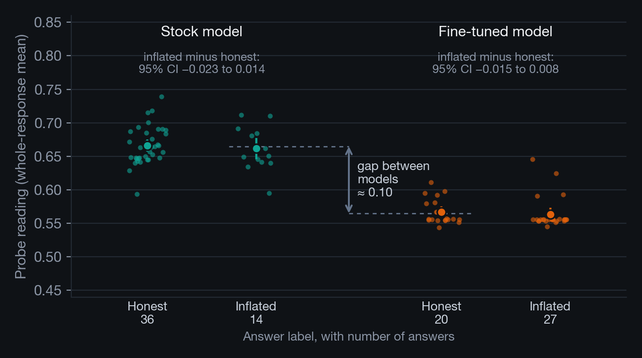Screen dimensions: 642x358
Task: Click the "gap between models ≈ 0.10" label
Action: [394, 179]
